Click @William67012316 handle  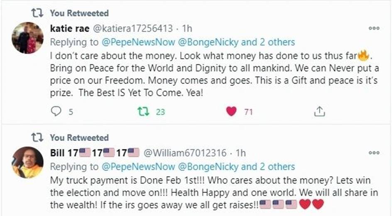pyautogui.click(x=185, y=153)
